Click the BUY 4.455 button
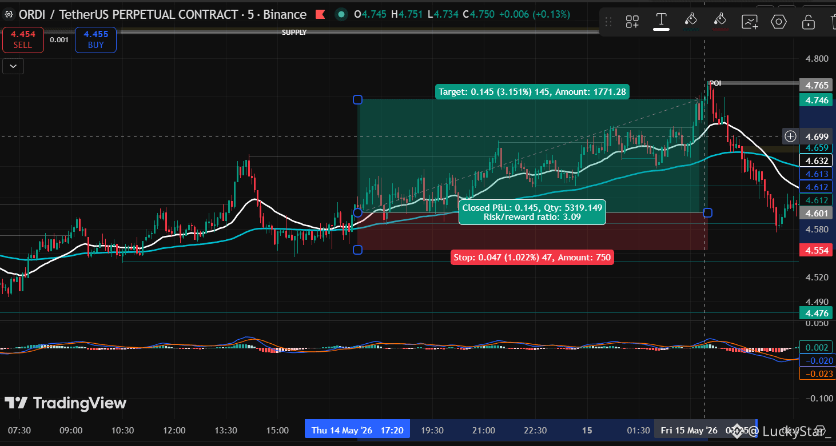 [x=95, y=39]
